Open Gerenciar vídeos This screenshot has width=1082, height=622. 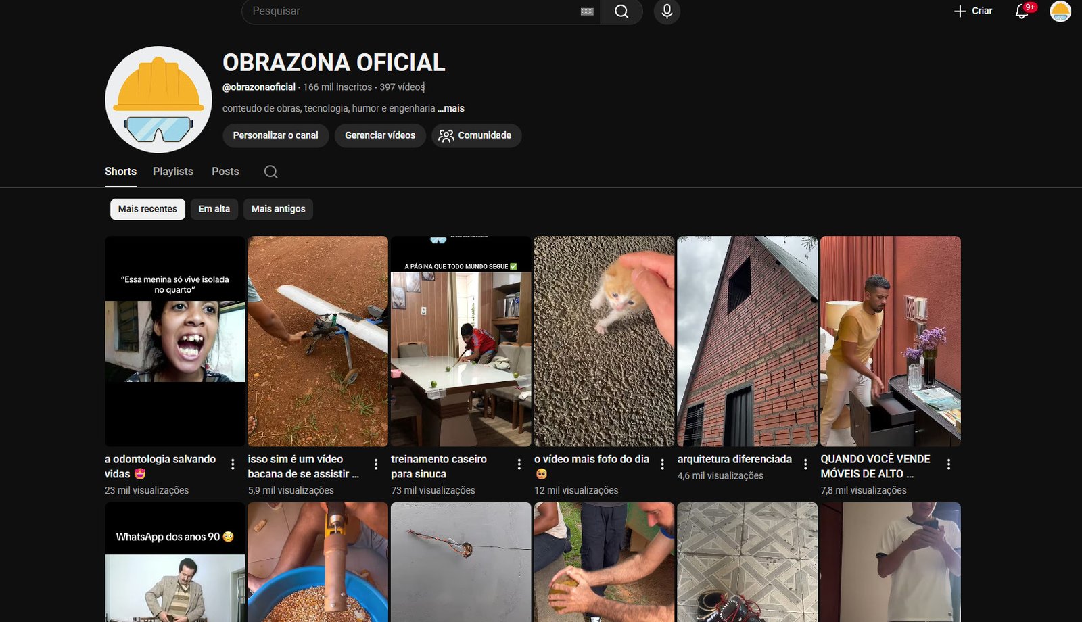380,135
